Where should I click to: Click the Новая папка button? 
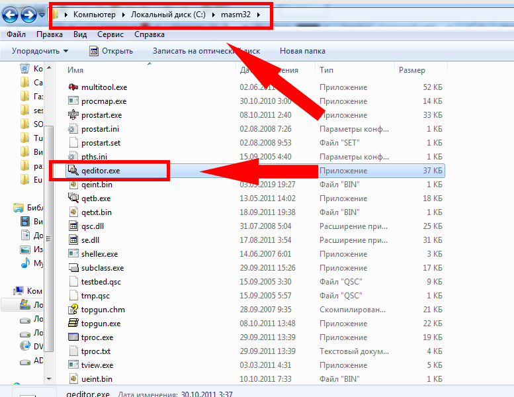302,51
